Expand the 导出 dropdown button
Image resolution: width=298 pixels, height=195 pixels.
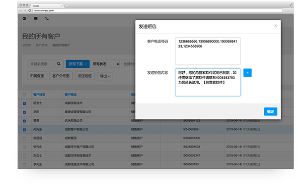105,76
